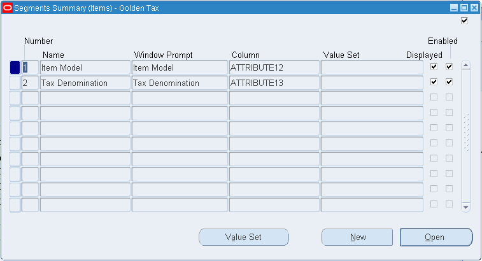
Task: Open the Value Set button
Action: [244, 237]
